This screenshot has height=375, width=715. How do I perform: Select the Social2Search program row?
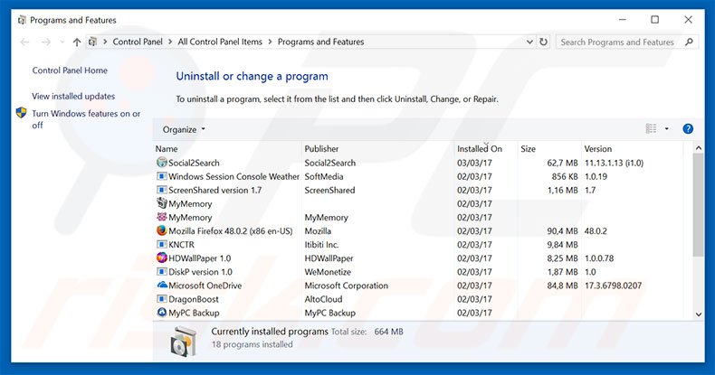(x=419, y=163)
